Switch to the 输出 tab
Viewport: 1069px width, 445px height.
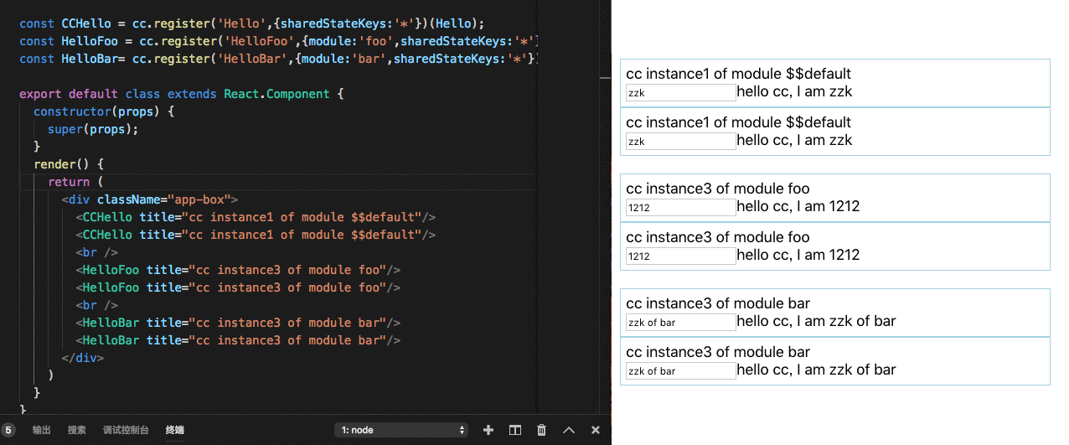(42, 430)
